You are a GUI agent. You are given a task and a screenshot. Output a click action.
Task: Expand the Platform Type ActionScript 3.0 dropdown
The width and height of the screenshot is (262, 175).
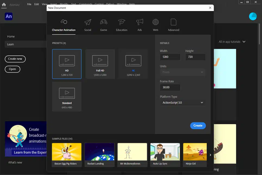tap(183, 103)
